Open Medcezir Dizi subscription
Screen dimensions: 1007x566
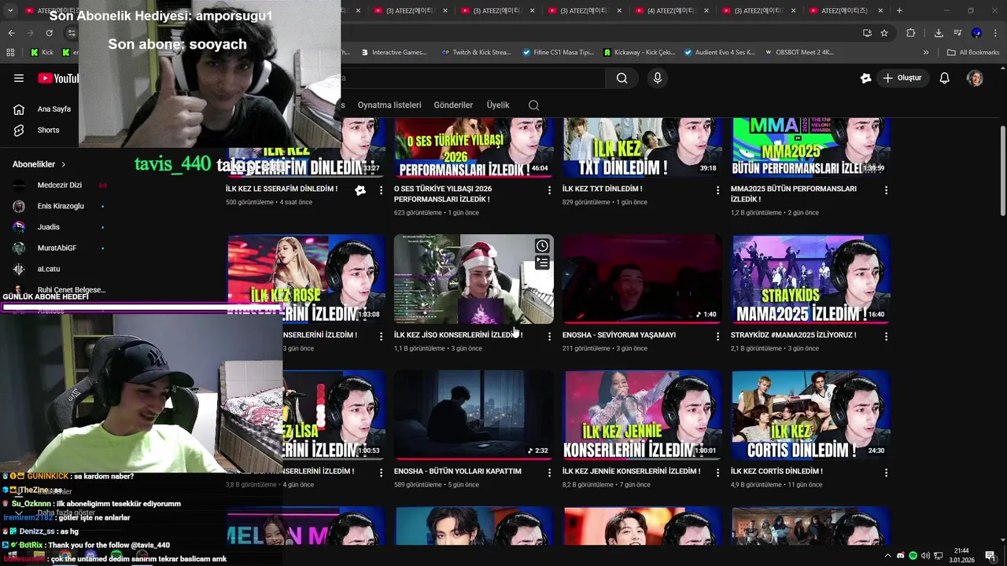[60, 185]
